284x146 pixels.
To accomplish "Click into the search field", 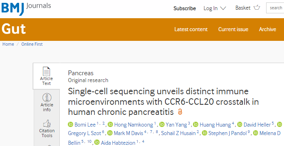I will click(x=275, y=8).
